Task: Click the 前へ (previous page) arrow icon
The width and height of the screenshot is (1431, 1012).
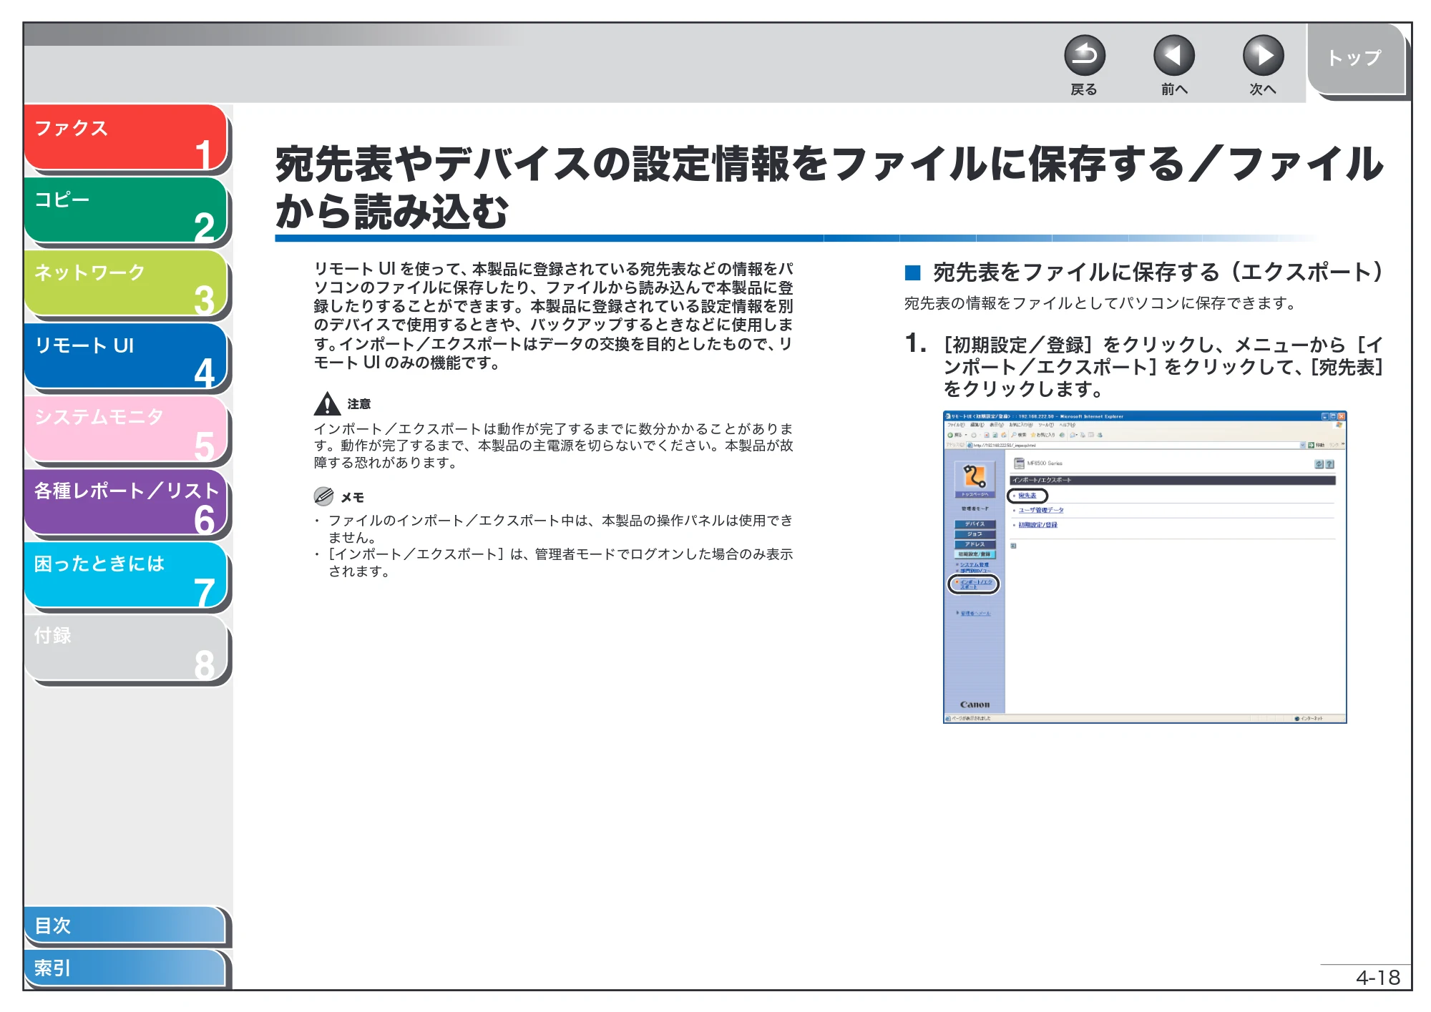Action: [1173, 56]
